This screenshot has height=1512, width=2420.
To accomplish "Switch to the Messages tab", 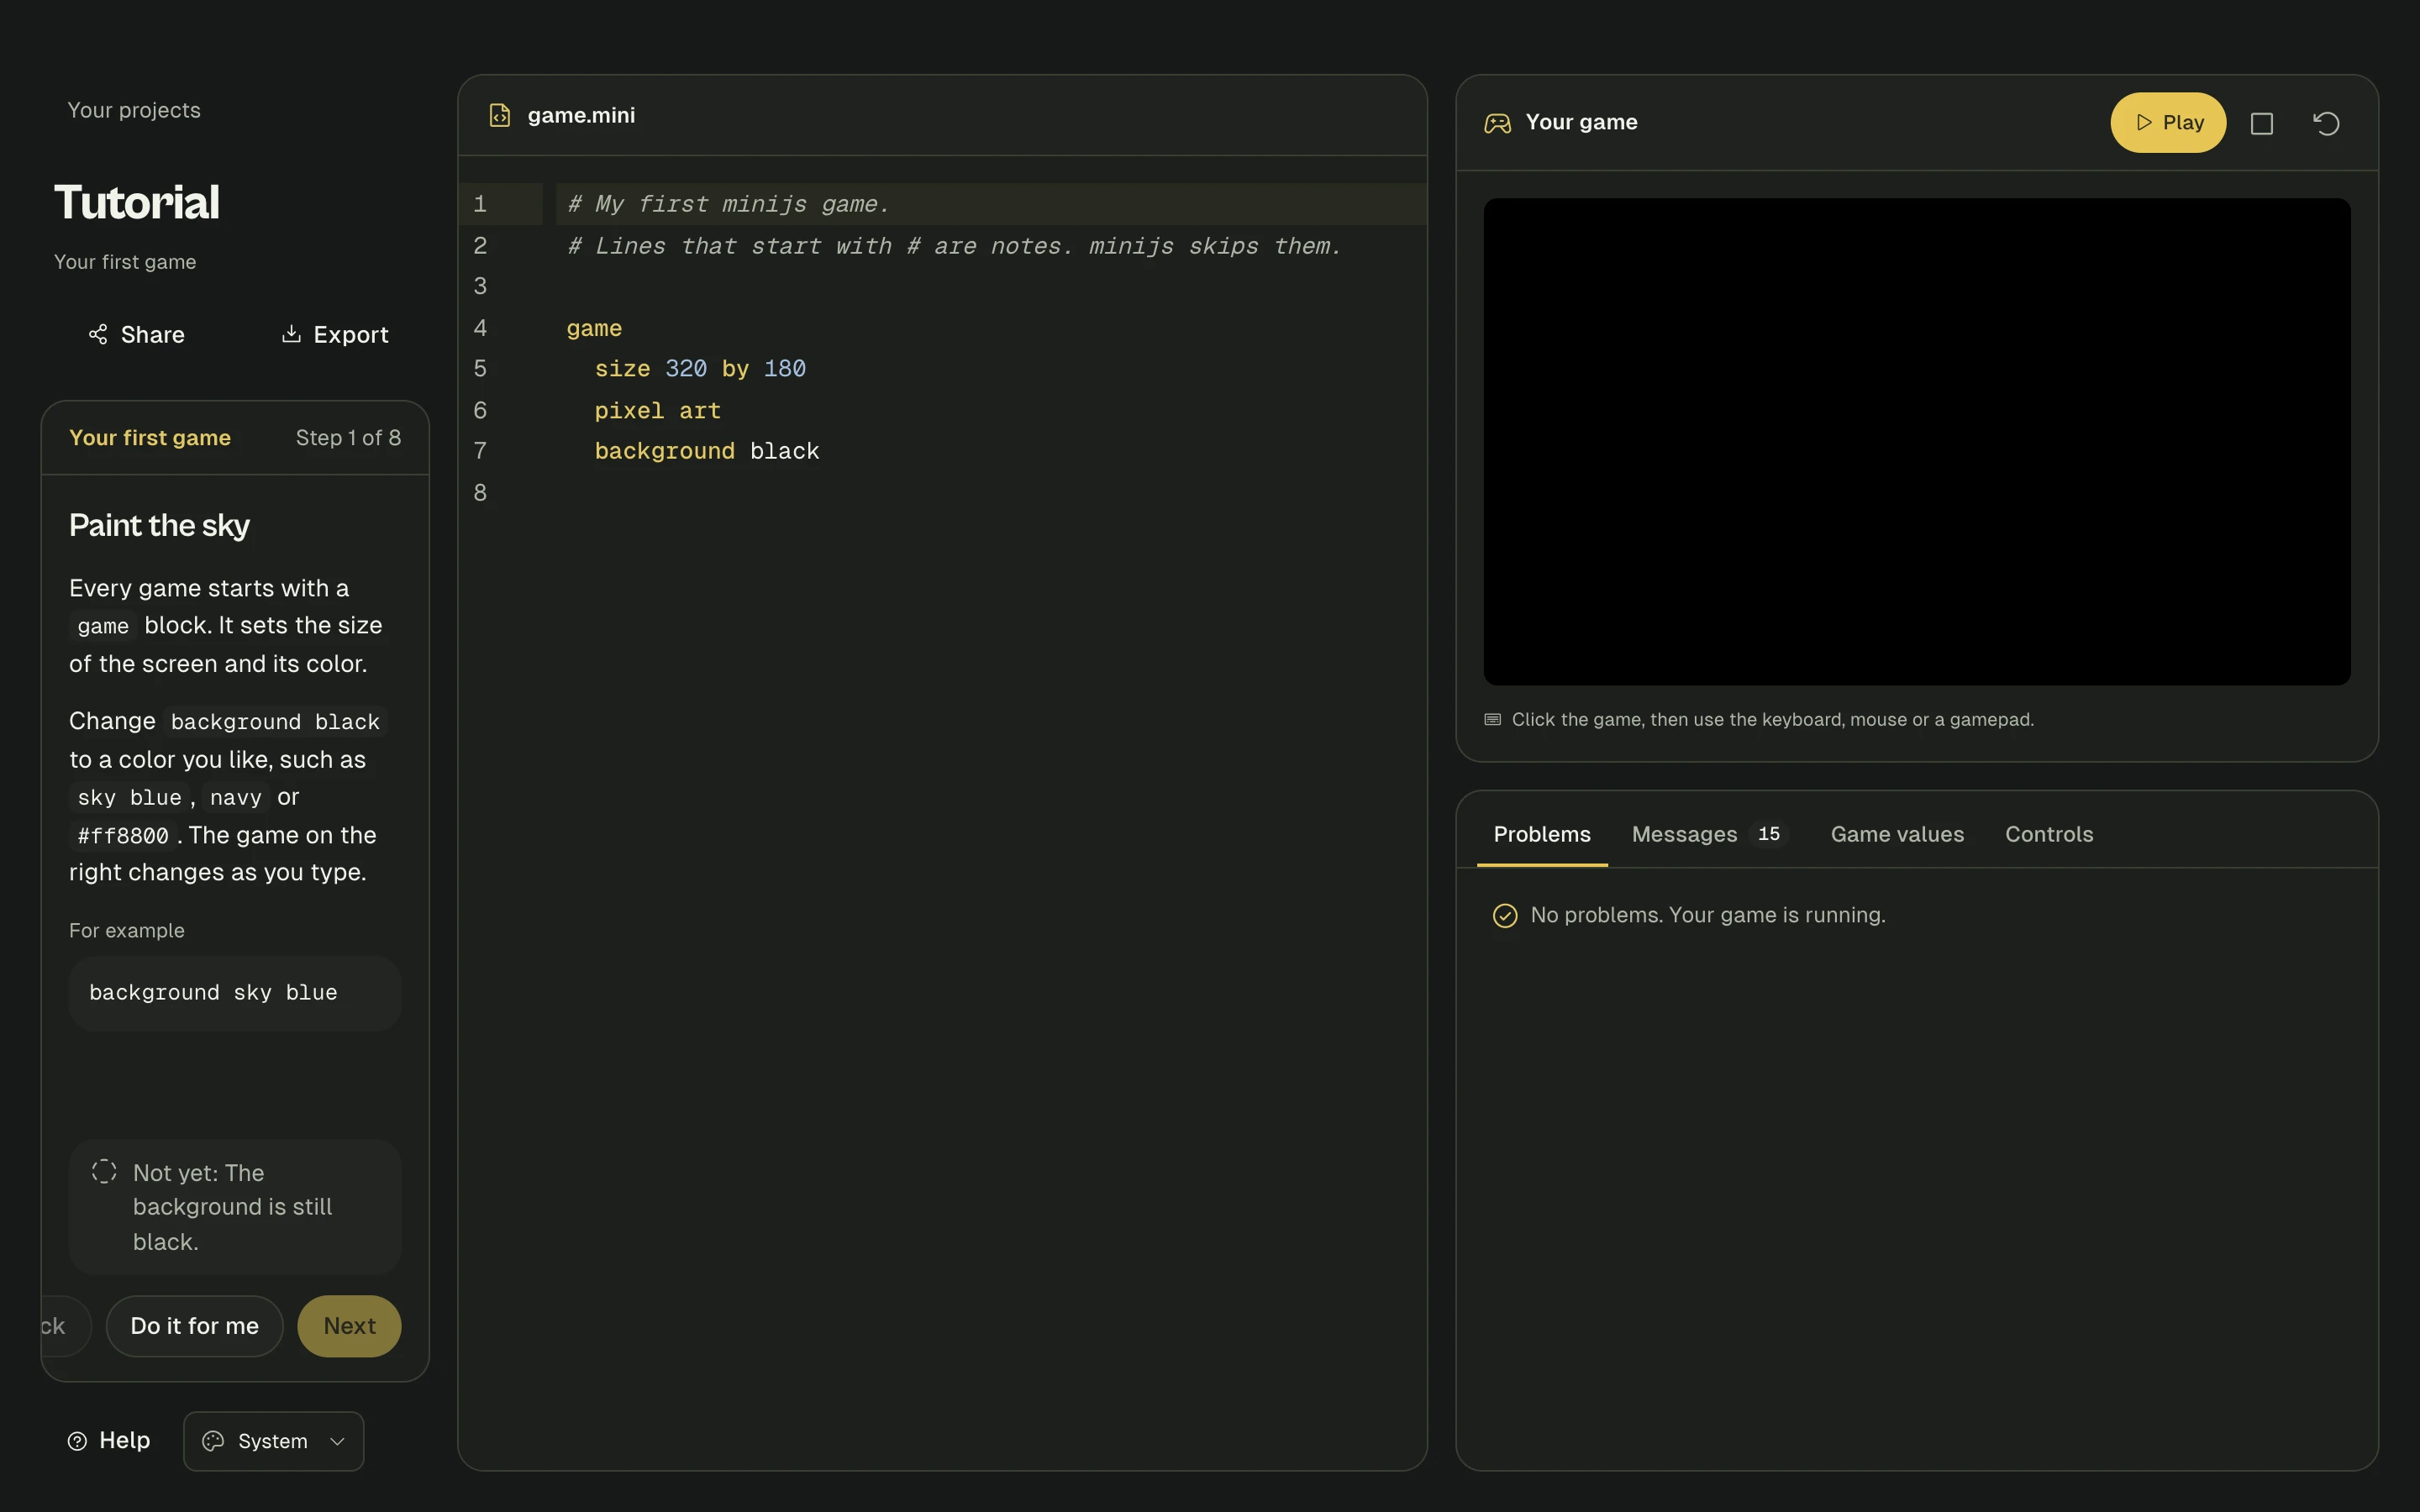I will tap(1709, 834).
